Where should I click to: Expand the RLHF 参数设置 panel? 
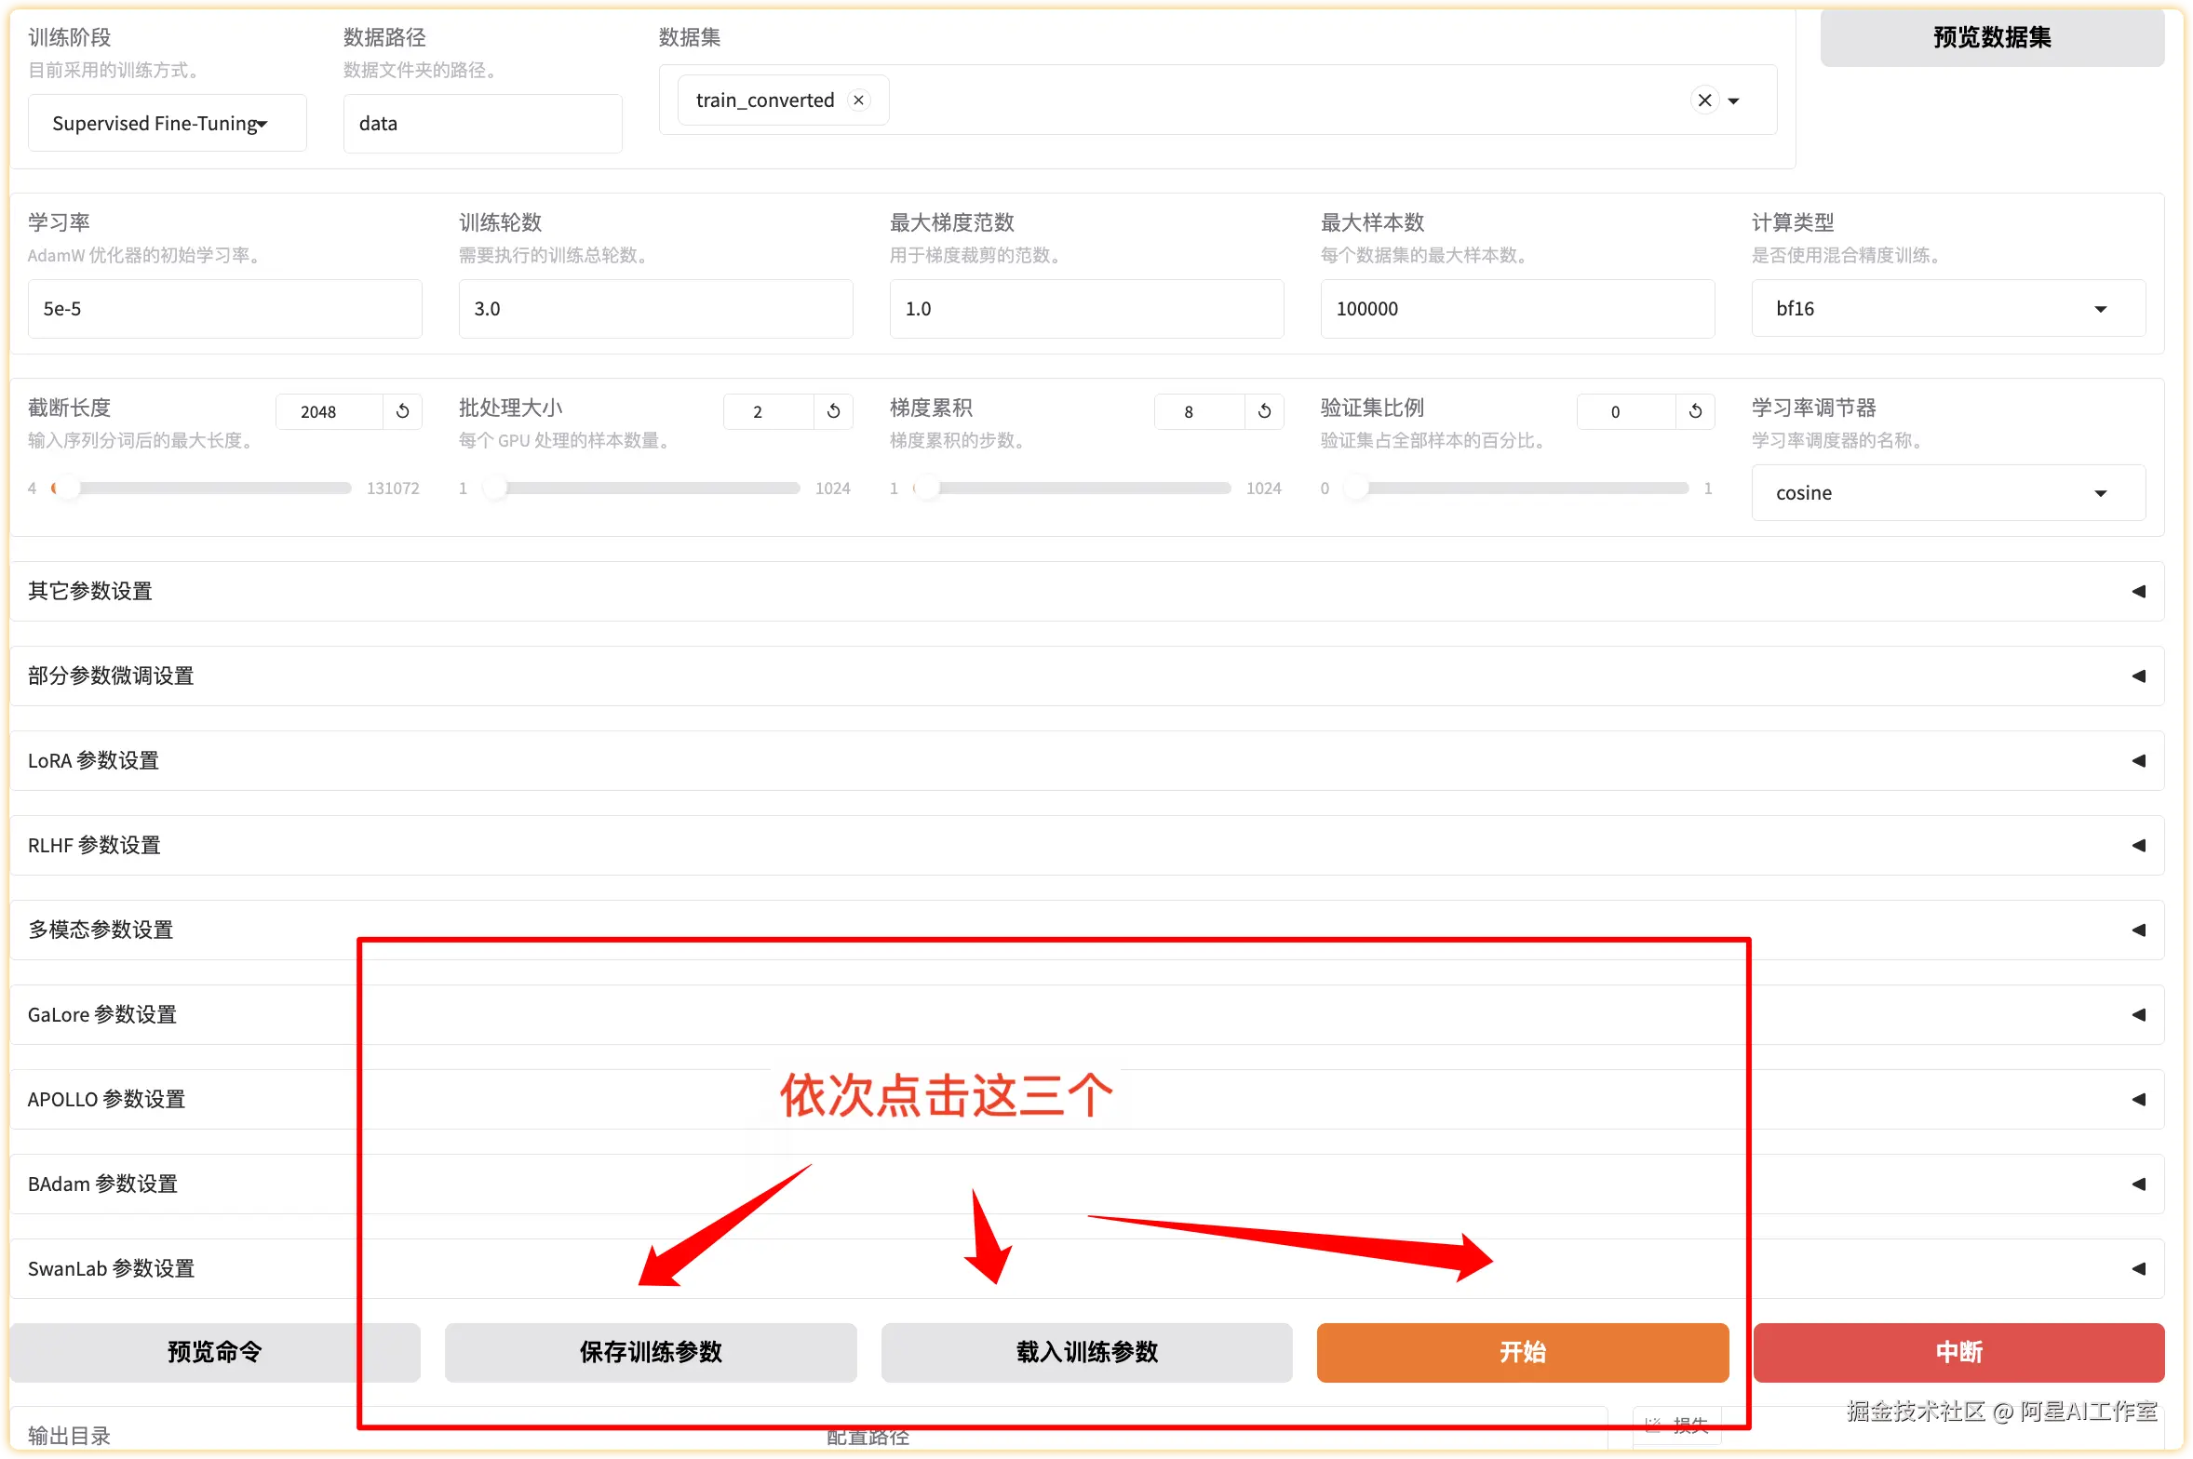point(2138,846)
